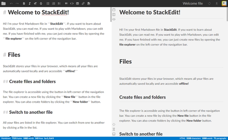Screen dimensions: 228x140
Task: Click '143 lines' in status bar
Action: coord(39,138)
